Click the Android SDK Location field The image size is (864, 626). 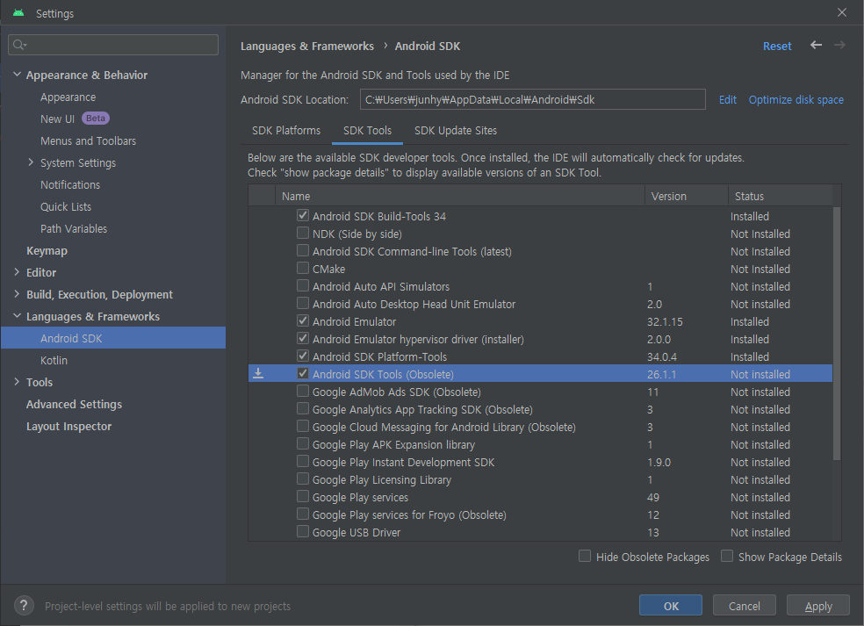533,99
